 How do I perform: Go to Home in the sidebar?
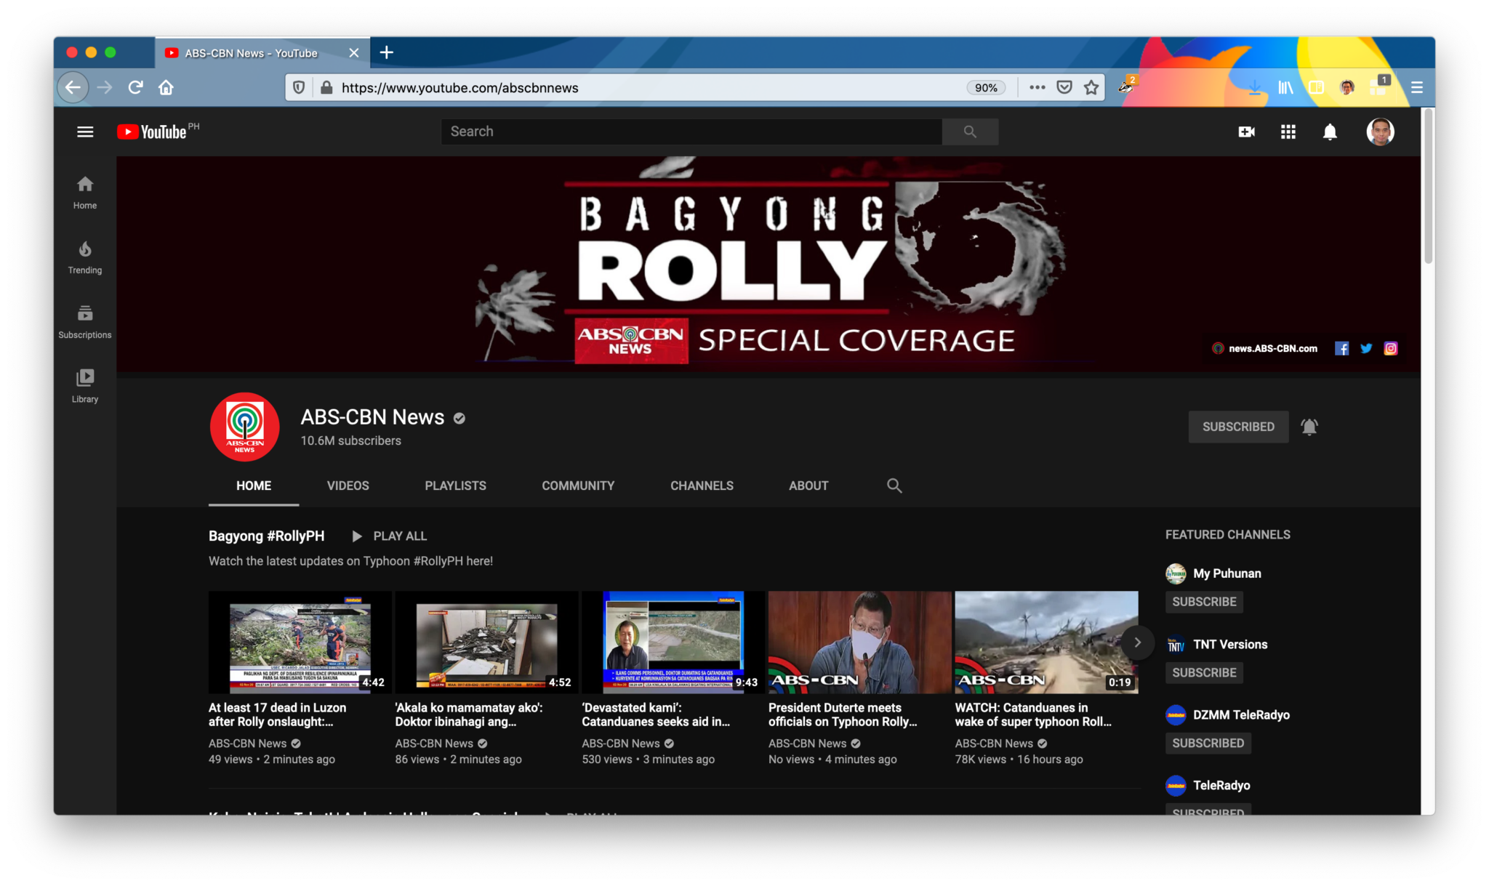click(x=85, y=193)
